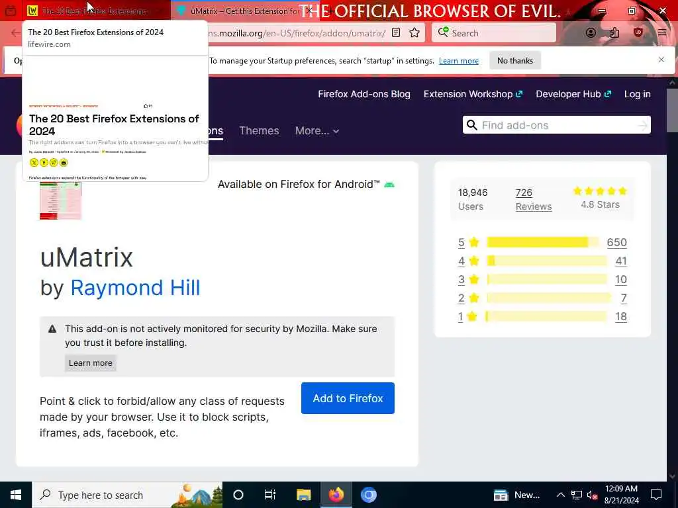Open the Firefox hamburger application menu

coord(661,33)
